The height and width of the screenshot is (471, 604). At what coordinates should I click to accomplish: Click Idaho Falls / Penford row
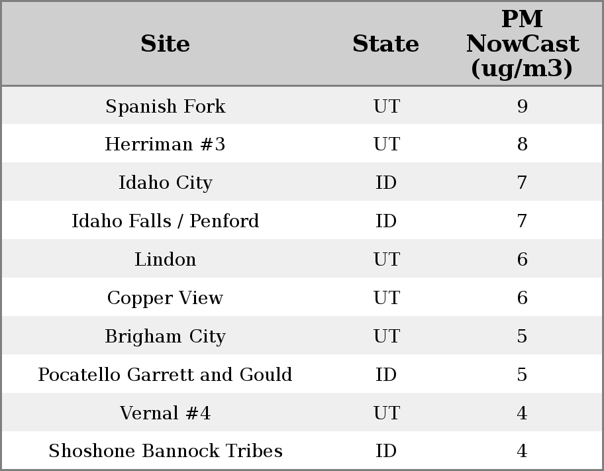pos(165,221)
